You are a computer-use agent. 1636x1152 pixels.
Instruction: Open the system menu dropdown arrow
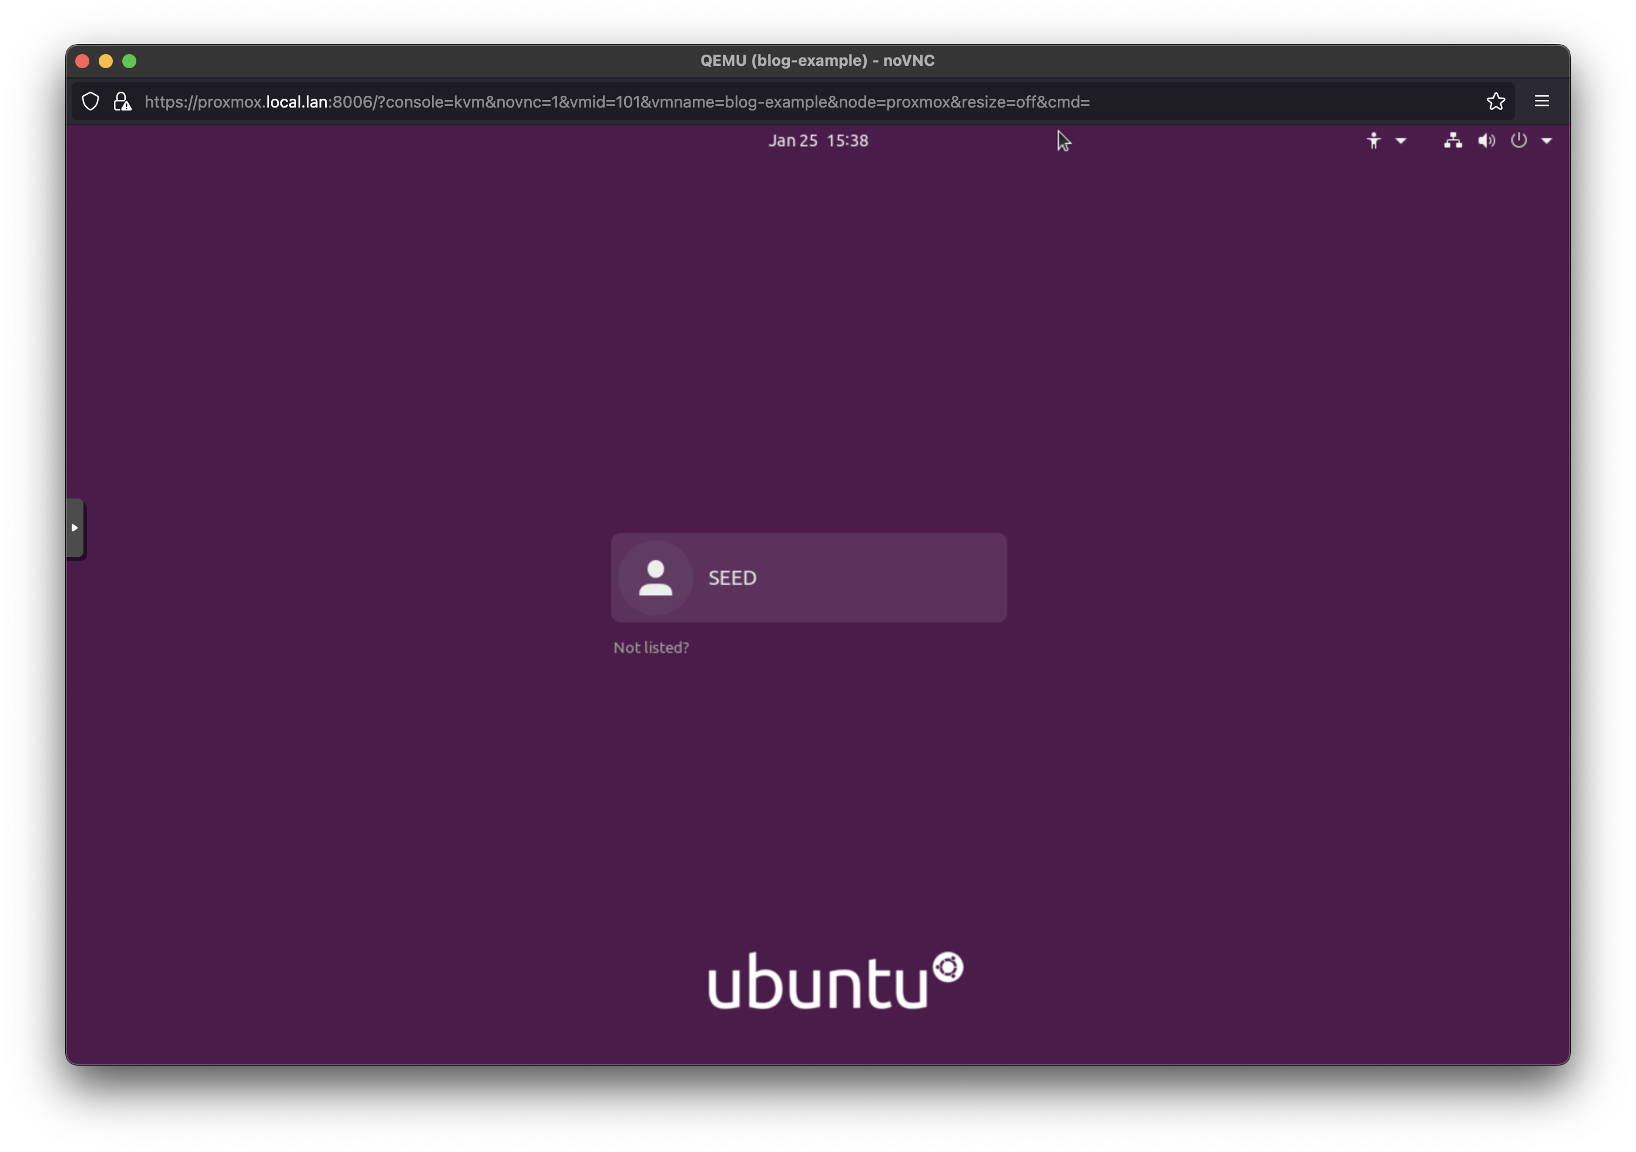(1546, 141)
